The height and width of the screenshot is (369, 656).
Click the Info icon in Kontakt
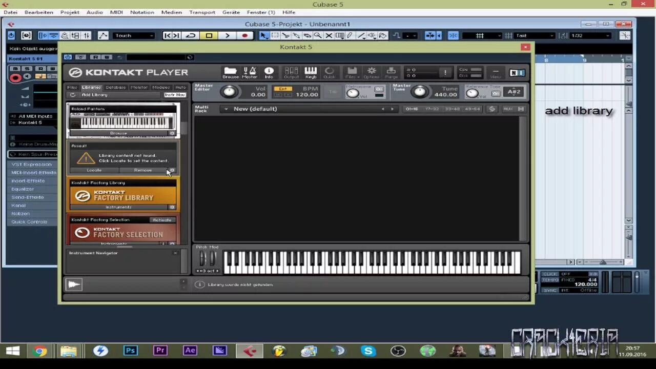pos(269,73)
